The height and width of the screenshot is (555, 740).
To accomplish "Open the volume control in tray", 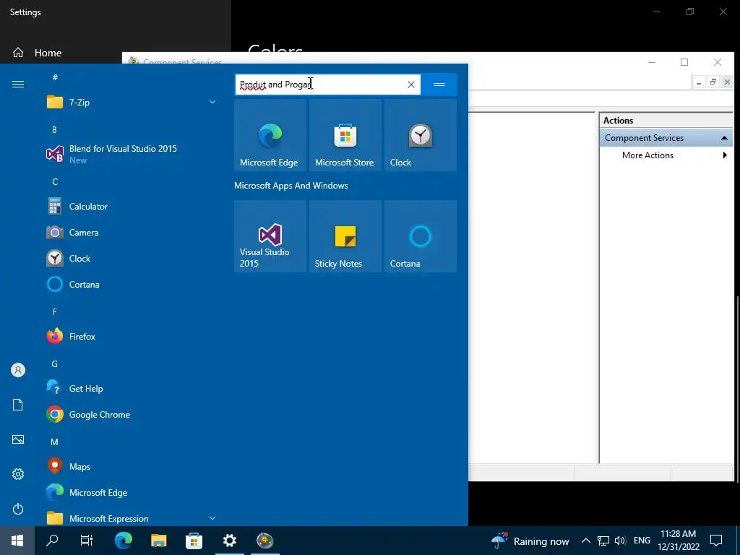I will click(x=620, y=541).
